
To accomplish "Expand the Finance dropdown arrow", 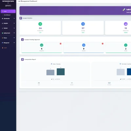I will coord(14,38).
